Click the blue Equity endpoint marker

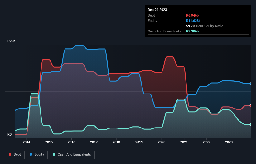[251, 84]
